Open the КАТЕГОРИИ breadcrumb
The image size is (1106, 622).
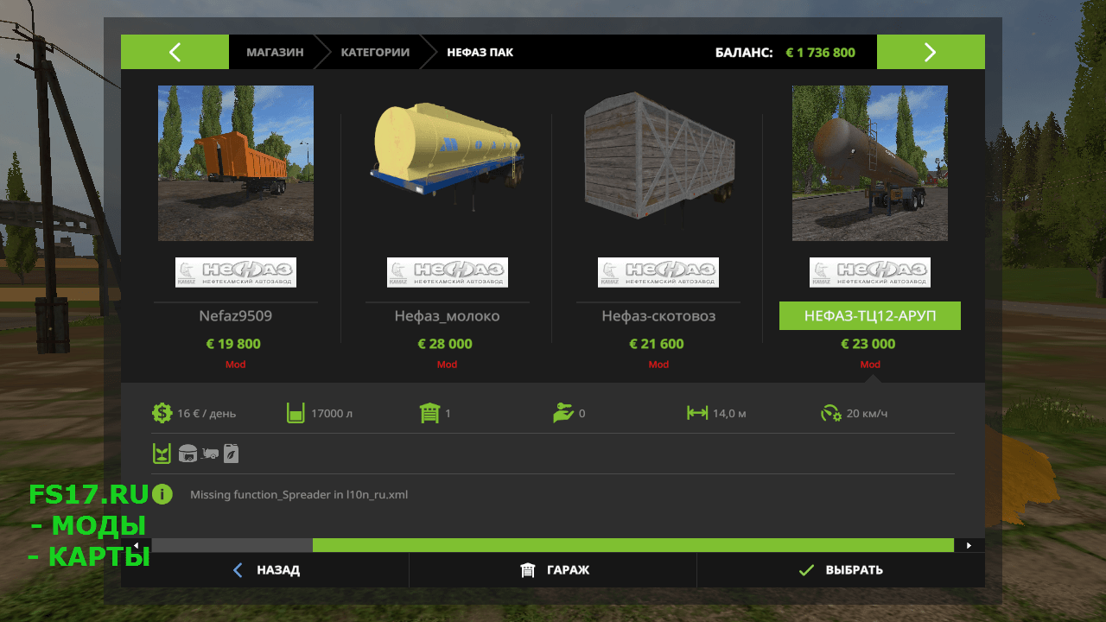[x=375, y=52]
